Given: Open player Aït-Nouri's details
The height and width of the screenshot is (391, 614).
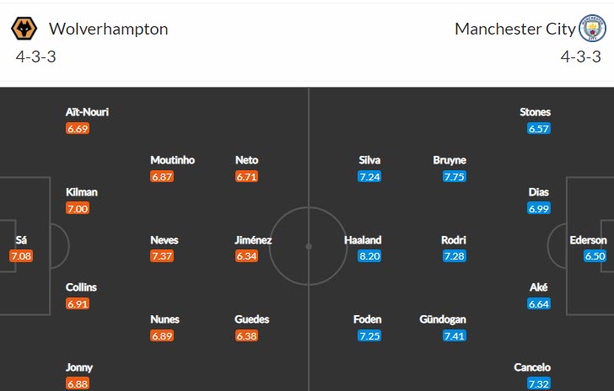Looking at the screenshot, I should (88, 112).
